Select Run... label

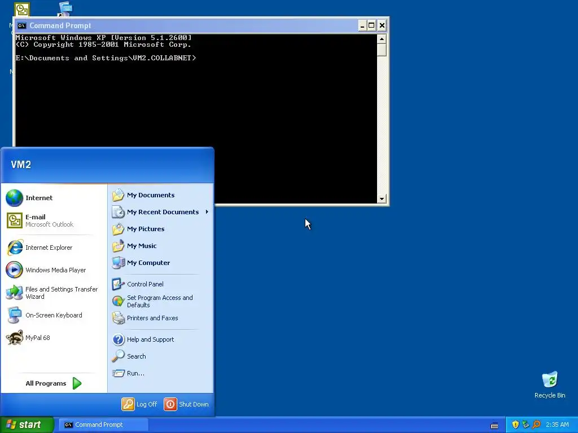(x=135, y=373)
